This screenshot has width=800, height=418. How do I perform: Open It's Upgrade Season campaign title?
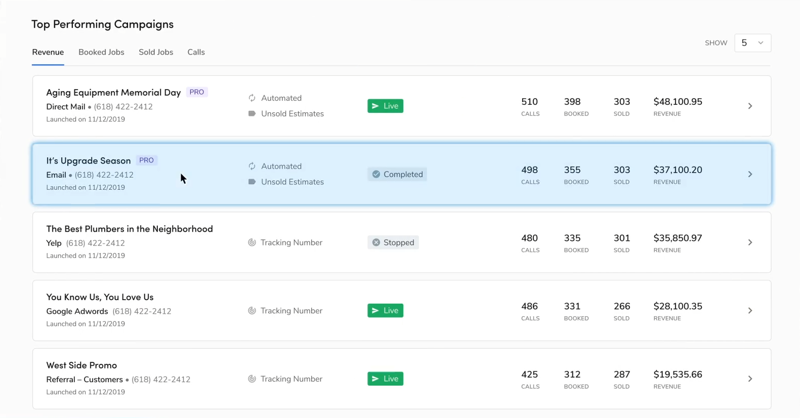[89, 161]
